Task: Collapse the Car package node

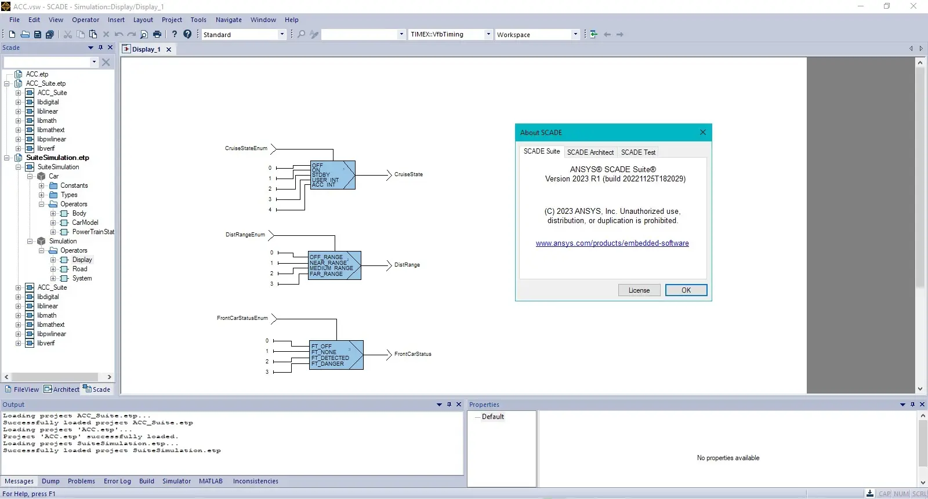Action: point(30,176)
